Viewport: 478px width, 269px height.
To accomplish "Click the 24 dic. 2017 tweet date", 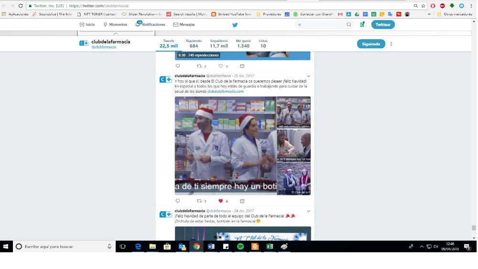I will [244, 211].
